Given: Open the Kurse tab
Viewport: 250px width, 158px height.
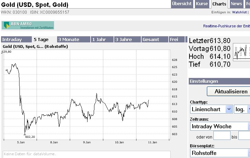Looking at the screenshot, I should click(202, 4).
